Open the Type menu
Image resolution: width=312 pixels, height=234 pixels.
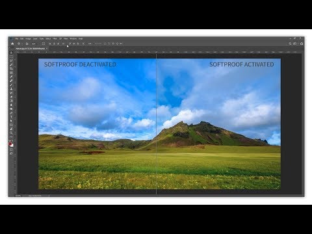point(42,38)
